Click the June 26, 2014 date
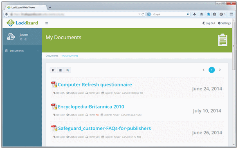The width and height of the screenshot is (238, 149). click(207, 133)
